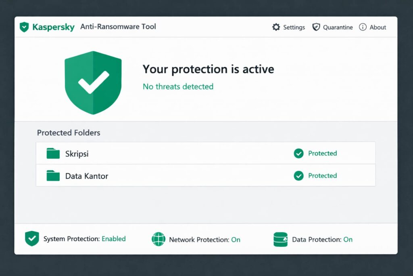Viewport: 413px width, 276px height.
Task: Click the No threats detected link
Action: (178, 86)
